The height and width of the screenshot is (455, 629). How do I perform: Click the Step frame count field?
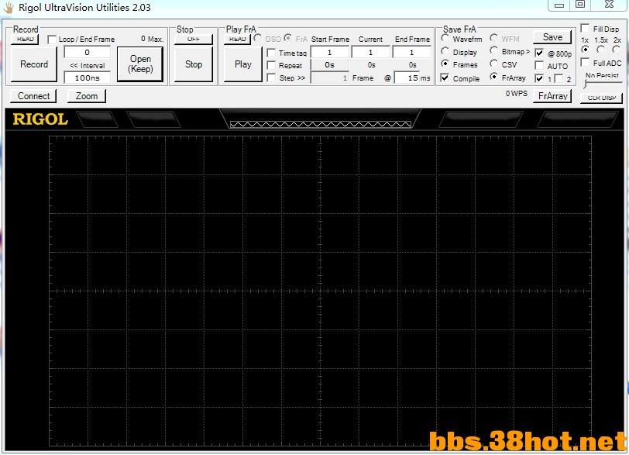330,78
